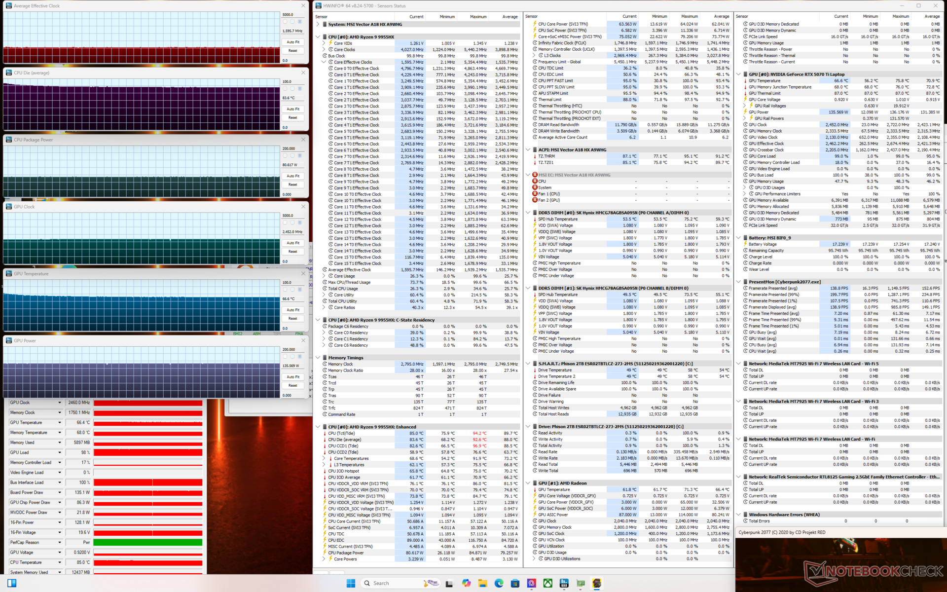Click Reset in the GPU Power graph

click(293, 385)
